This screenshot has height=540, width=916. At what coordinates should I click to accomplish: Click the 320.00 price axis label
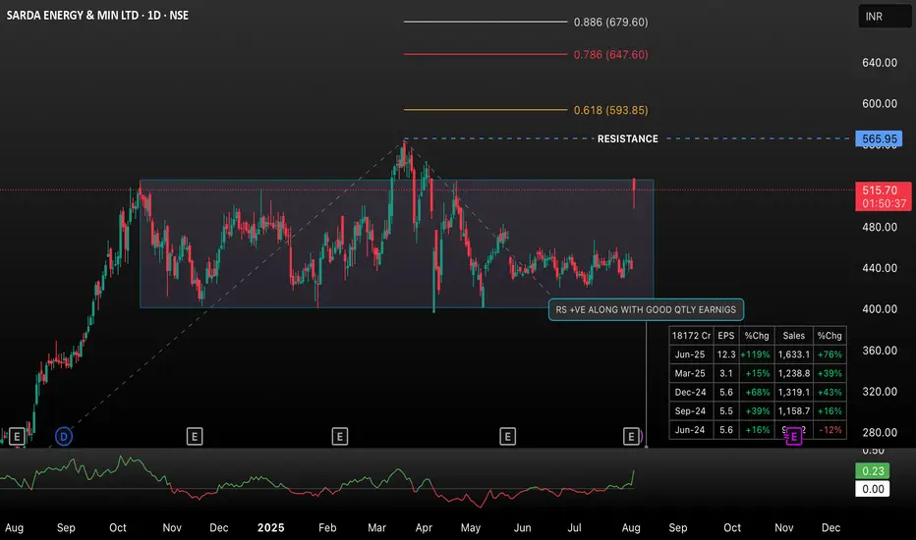(880, 391)
